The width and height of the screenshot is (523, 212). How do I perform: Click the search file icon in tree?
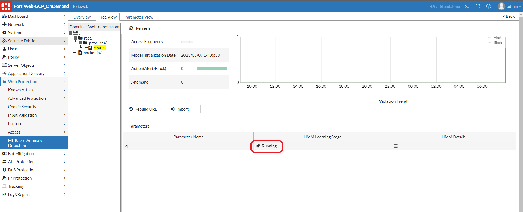[x=90, y=48]
